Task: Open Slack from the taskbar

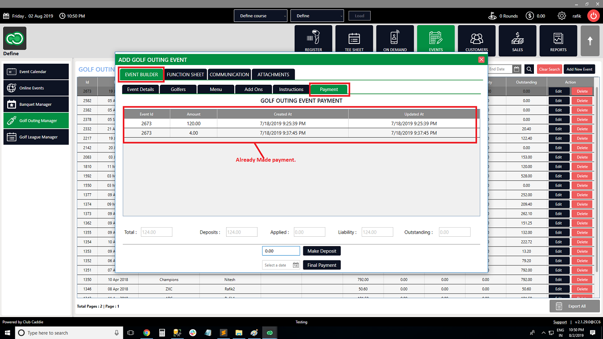Action: [x=192, y=333]
